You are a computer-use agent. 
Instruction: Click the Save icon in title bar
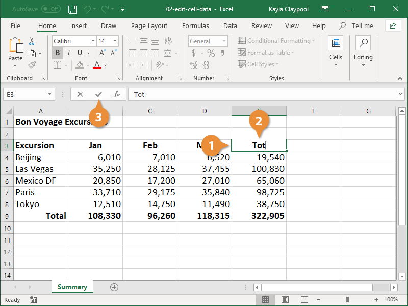pos(72,9)
